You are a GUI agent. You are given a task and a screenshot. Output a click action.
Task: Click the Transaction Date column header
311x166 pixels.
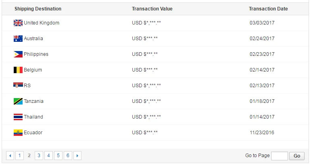(x=268, y=9)
